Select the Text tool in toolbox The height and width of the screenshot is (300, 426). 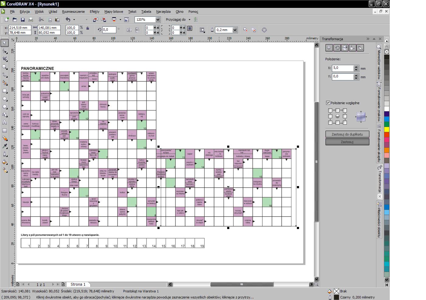click(x=5, y=122)
